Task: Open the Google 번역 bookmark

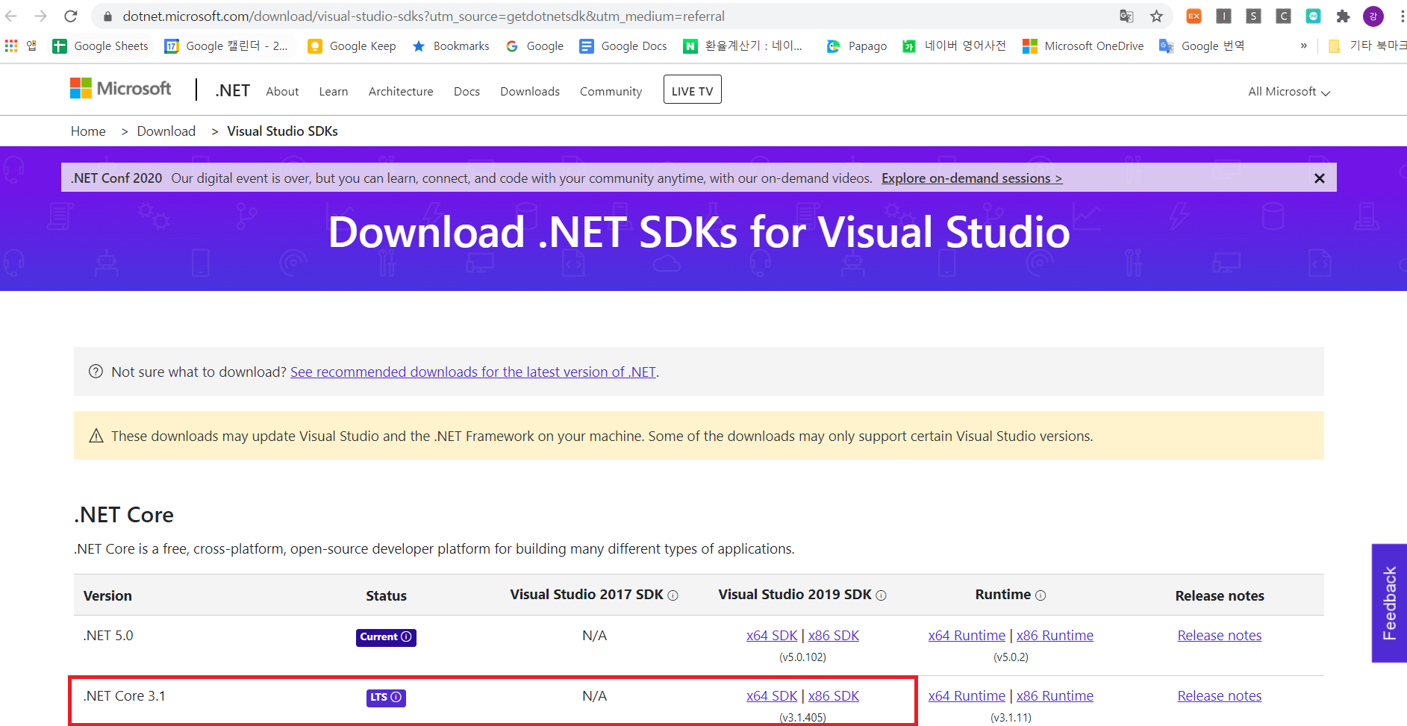Action: point(1202,46)
